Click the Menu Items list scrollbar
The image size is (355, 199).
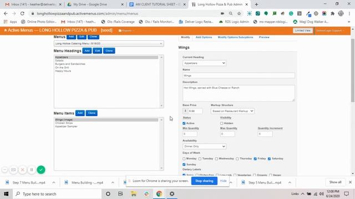[161, 144]
